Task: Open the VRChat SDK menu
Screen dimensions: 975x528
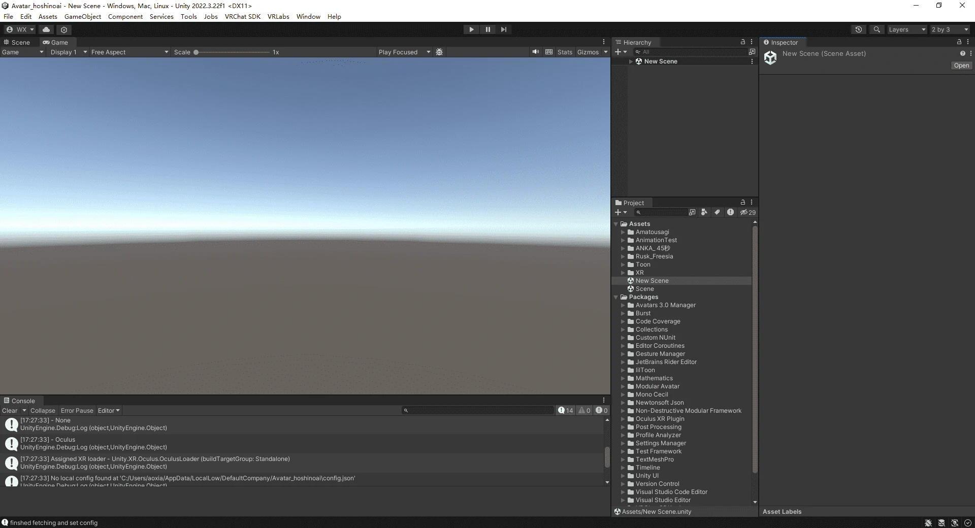Action: [242, 16]
